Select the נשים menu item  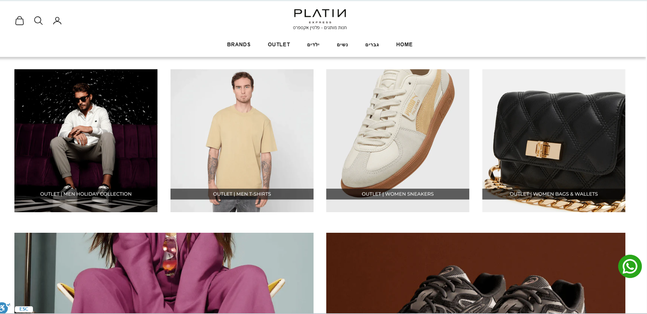342,45
